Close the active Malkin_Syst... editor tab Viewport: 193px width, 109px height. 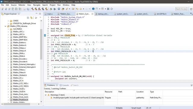[x=92, y=14]
